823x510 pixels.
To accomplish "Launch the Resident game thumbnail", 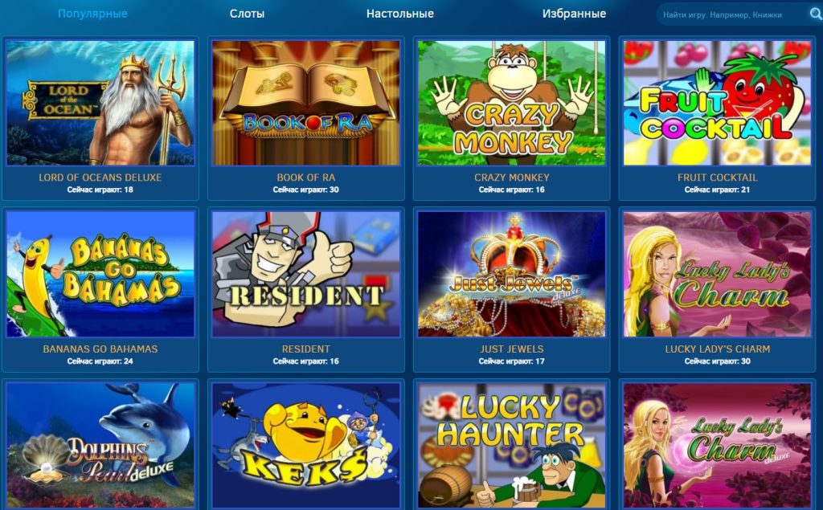I will click(306, 275).
